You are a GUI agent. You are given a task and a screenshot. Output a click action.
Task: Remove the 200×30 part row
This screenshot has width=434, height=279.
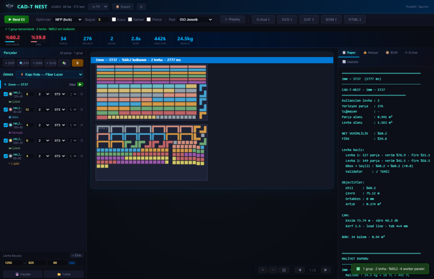82,141
